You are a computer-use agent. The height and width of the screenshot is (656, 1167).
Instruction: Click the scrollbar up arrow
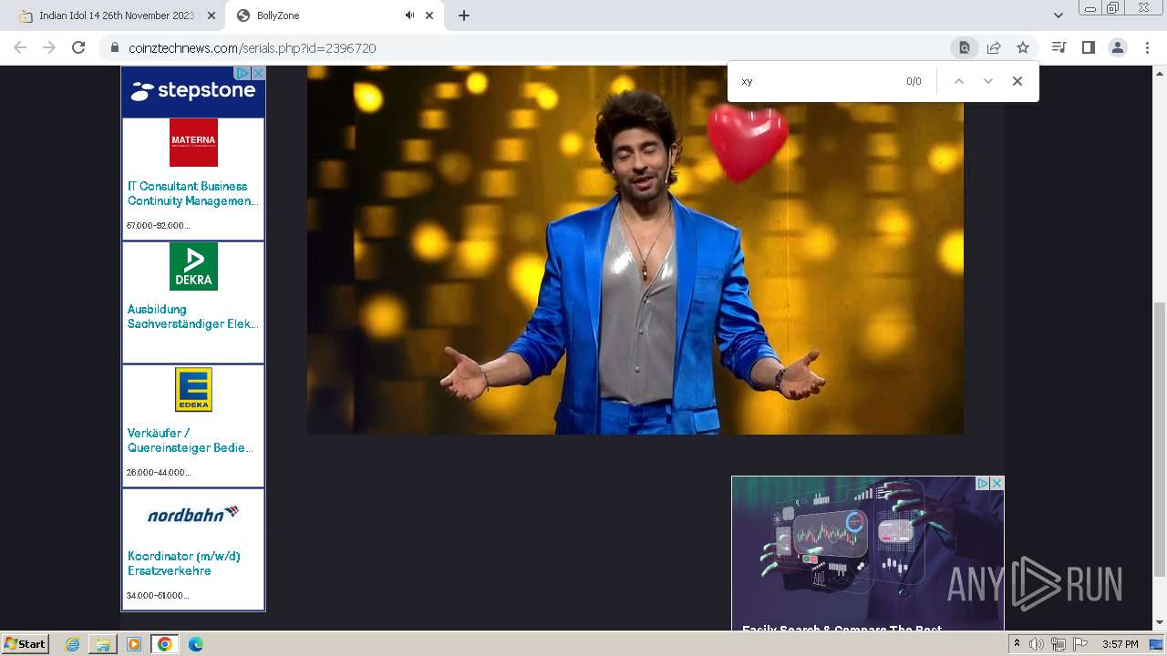point(1160,72)
